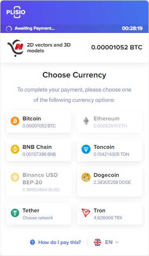
Task: Click the BNB Chain yellow icon
Action: [x=15, y=149]
